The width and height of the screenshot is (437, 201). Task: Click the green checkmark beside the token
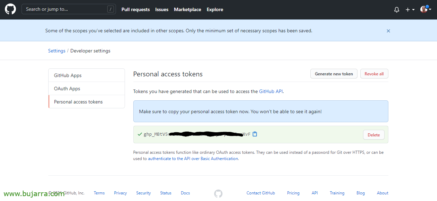coord(140,134)
